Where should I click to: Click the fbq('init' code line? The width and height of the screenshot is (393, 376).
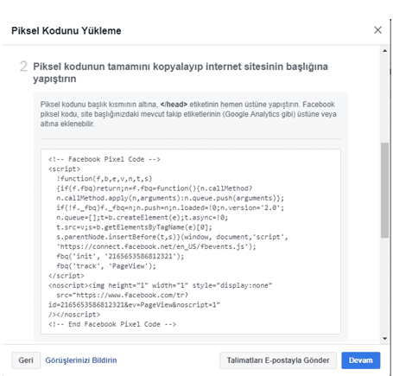[120, 256]
